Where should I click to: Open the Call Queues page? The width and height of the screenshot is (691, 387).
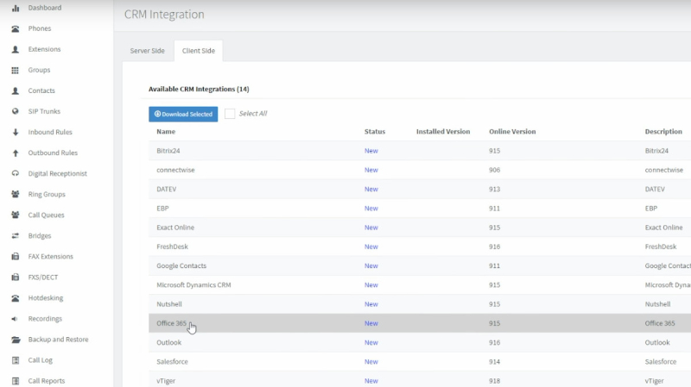47,215
